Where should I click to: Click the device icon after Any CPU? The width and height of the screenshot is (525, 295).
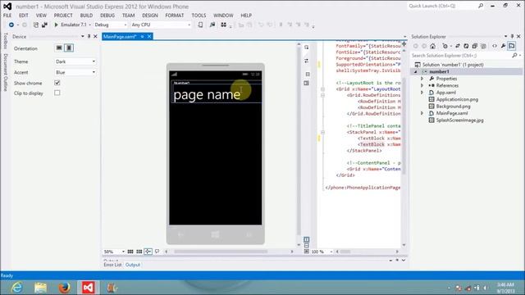tap(200, 25)
